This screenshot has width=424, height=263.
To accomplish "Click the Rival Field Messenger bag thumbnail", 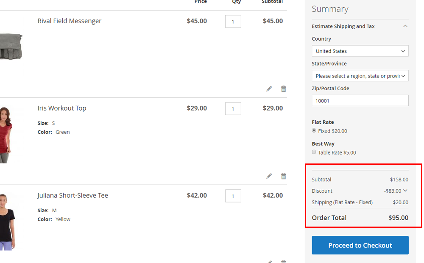I will 11,47.
